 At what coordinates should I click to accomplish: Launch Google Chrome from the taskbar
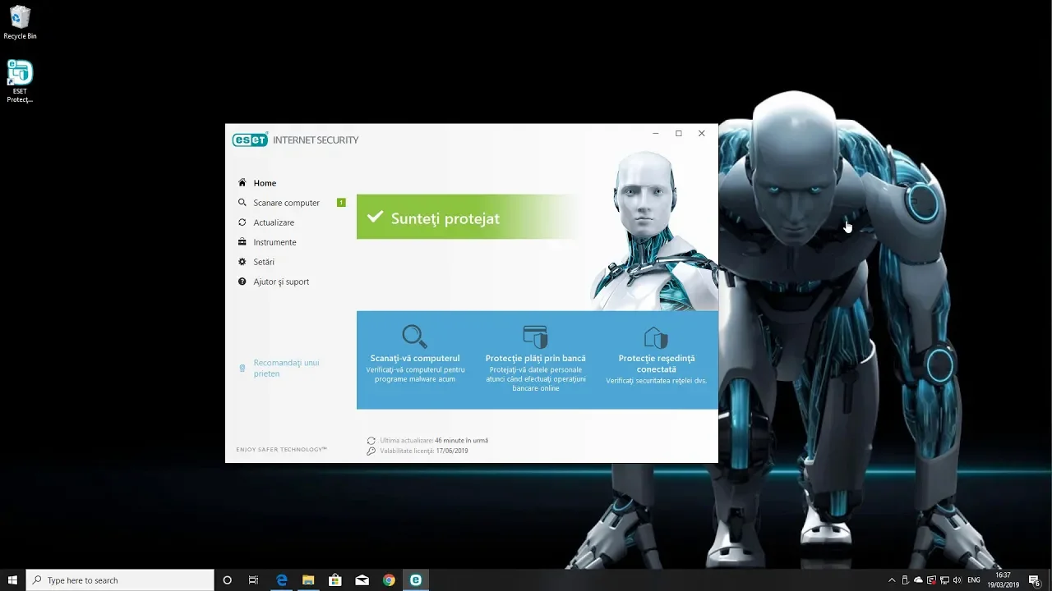(x=389, y=580)
